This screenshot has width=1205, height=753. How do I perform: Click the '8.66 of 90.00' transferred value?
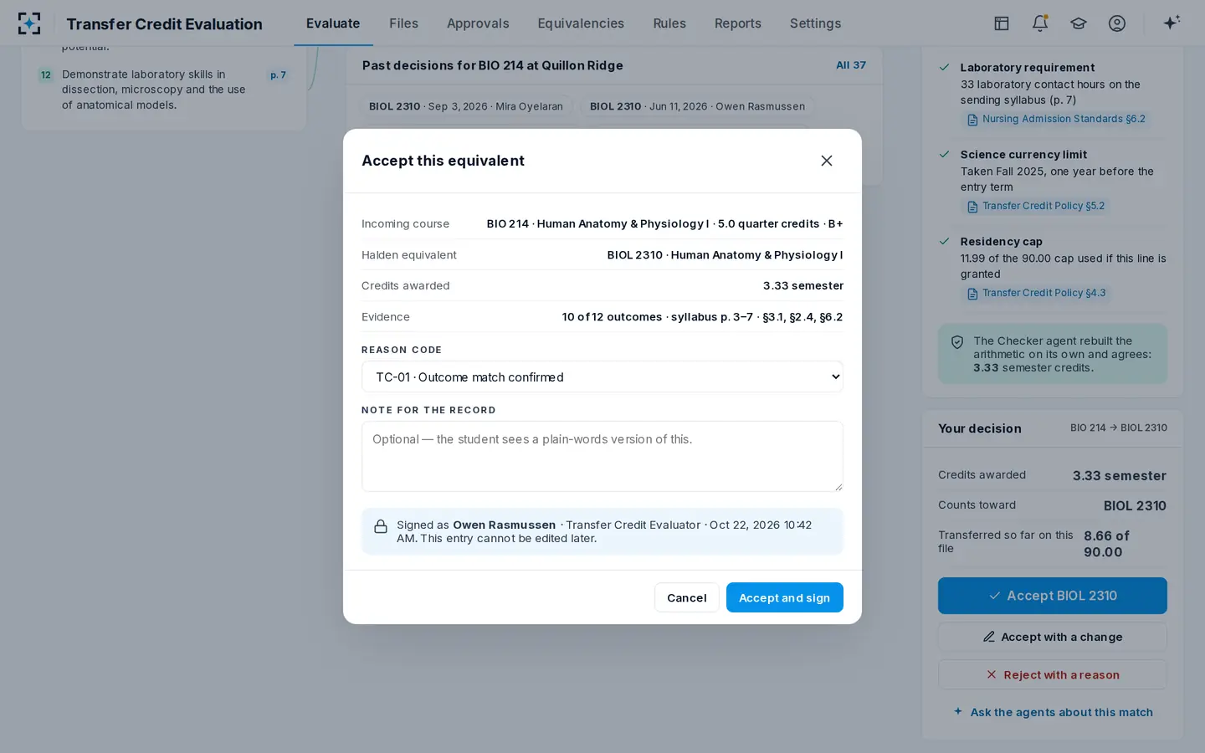point(1106,544)
